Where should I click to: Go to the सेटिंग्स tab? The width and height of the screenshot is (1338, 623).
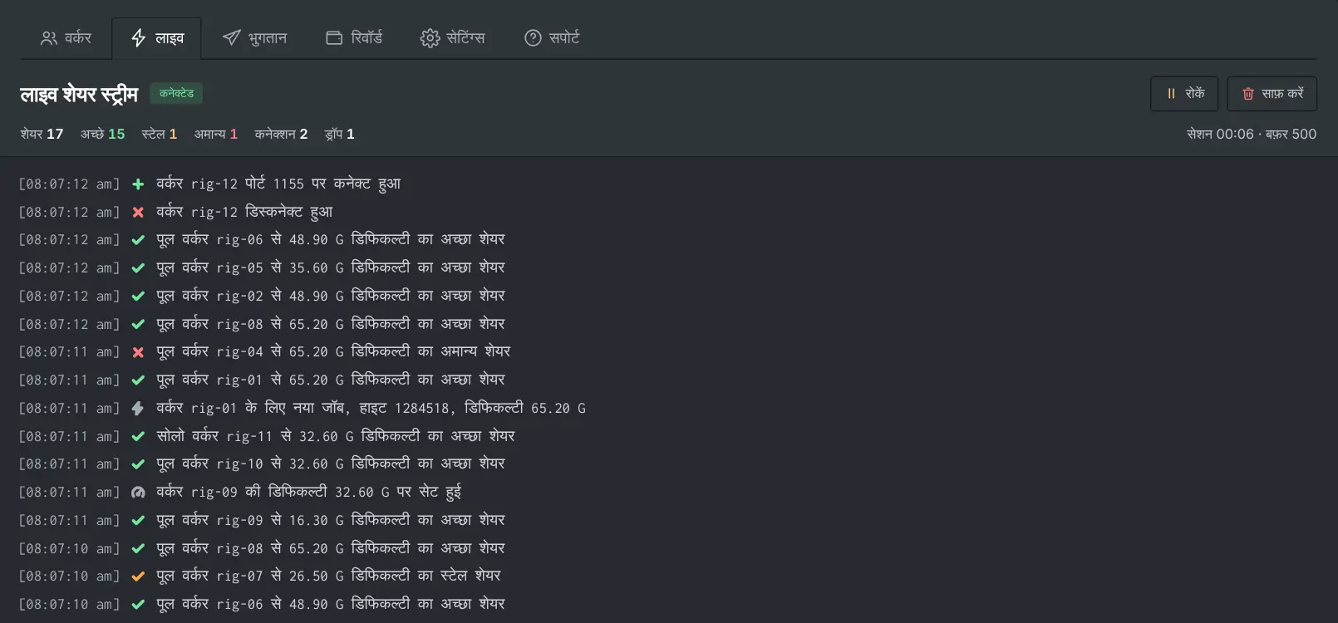[453, 38]
